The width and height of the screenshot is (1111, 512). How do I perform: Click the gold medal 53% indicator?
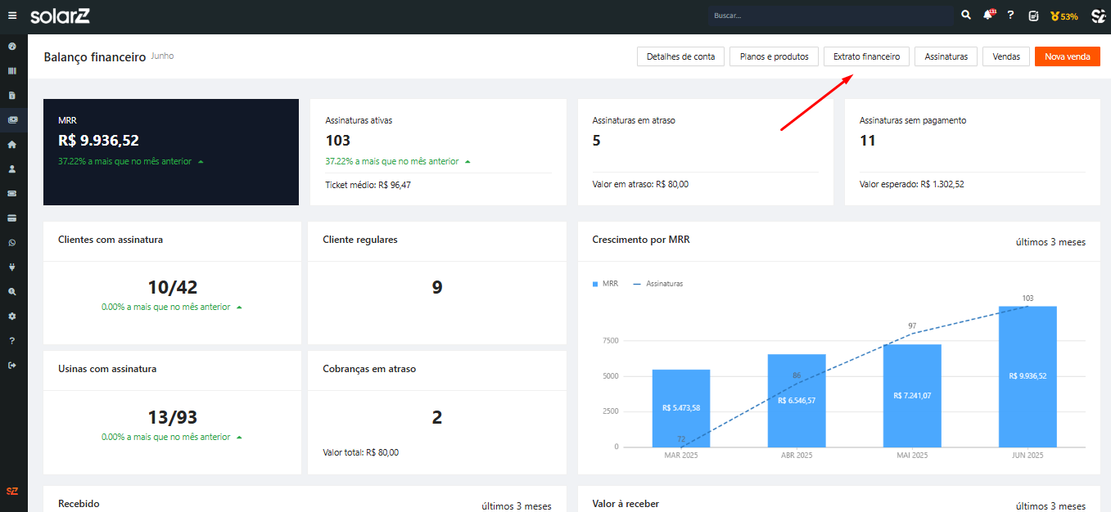point(1064,16)
